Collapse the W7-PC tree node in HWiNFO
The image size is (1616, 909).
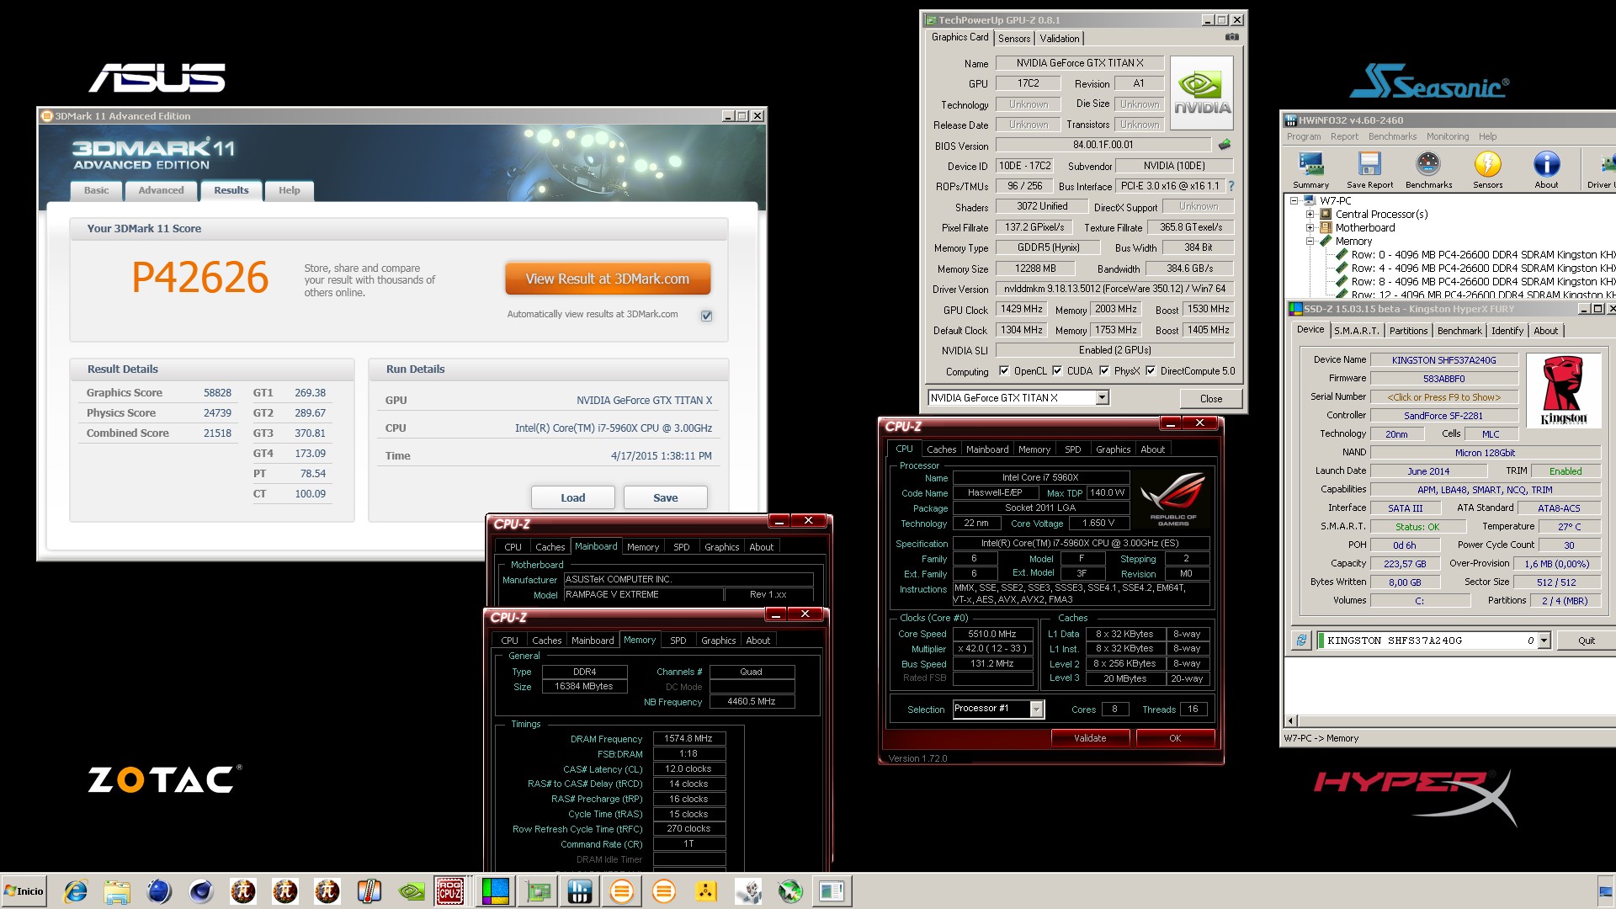click(1294, 200)
